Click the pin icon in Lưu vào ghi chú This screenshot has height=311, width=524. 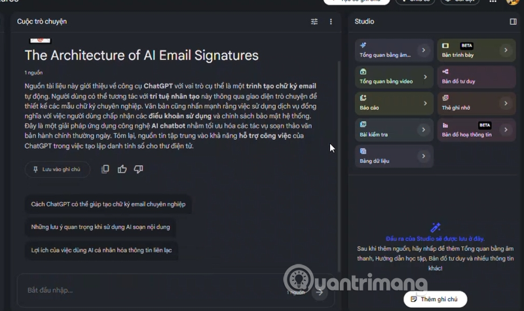[35, 170]
